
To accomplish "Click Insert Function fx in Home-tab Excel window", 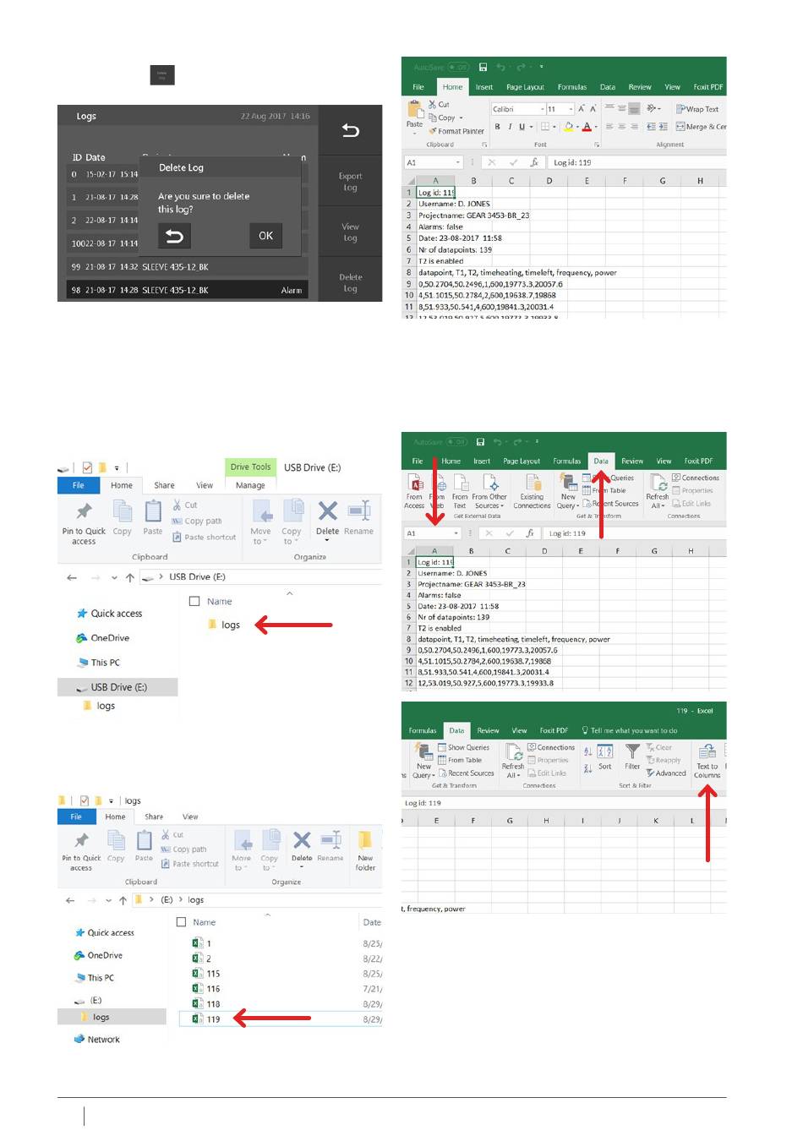I will point(533,162).
